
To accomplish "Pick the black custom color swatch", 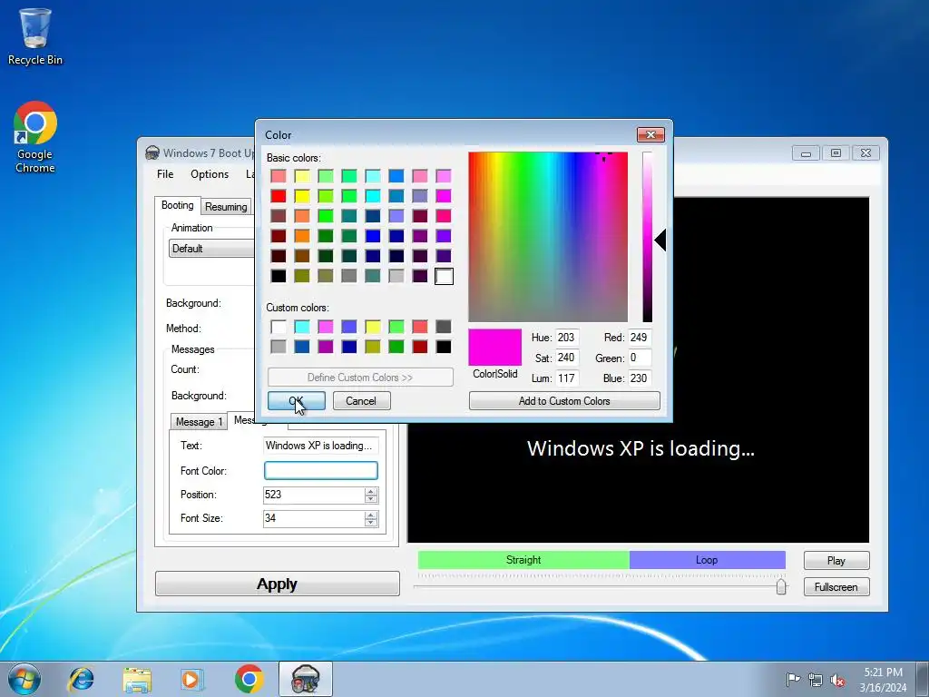I will (444, 347).
